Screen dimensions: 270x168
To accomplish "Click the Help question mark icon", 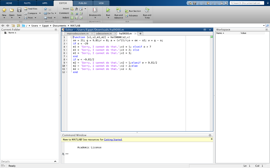I will point(226,3).
